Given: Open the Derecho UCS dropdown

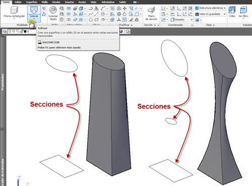Looking at the screenshot, I should (x=181, y=20).
